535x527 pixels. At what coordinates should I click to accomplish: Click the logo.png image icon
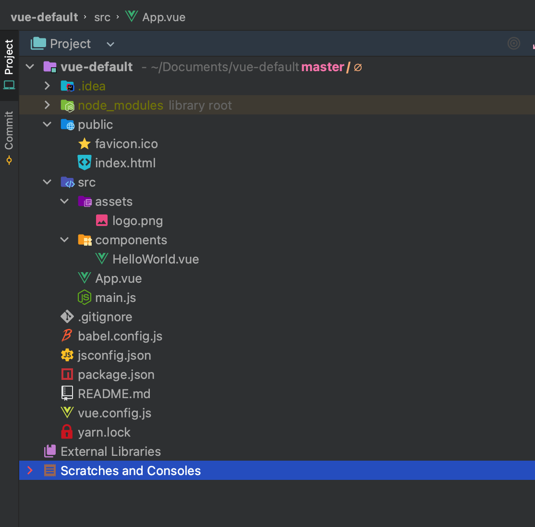pyautogui.click(x=102, y=220)
